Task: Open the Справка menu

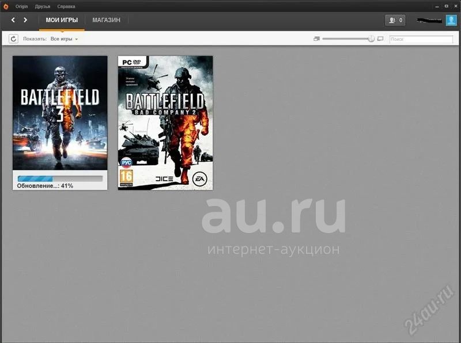Action: 66,6
